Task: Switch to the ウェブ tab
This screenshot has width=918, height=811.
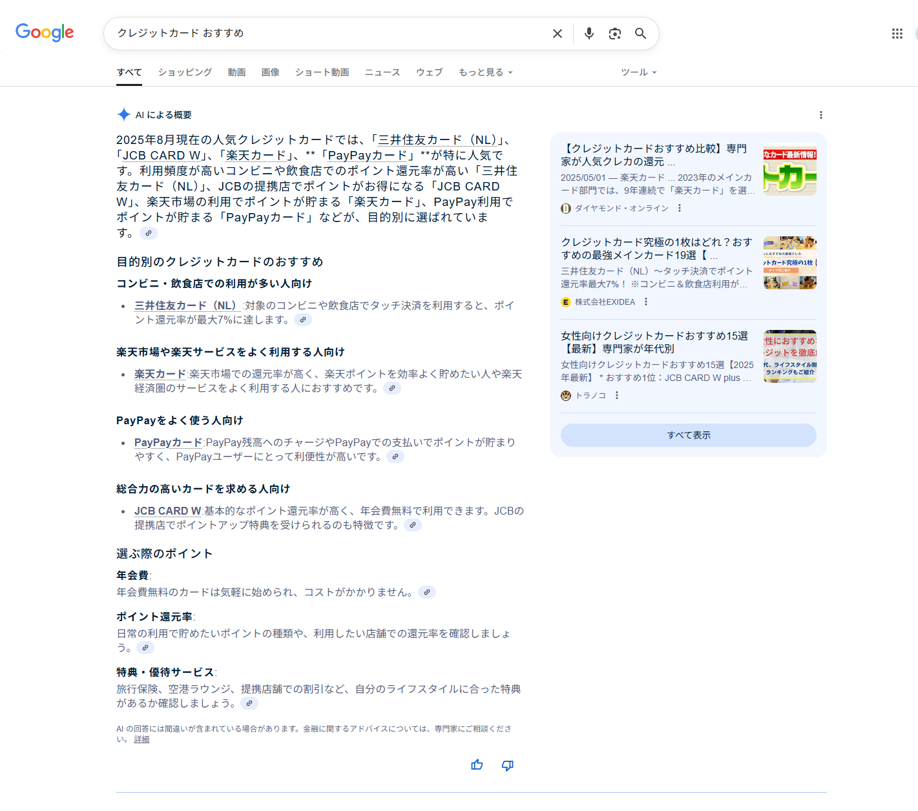Action: coord(429,72)
